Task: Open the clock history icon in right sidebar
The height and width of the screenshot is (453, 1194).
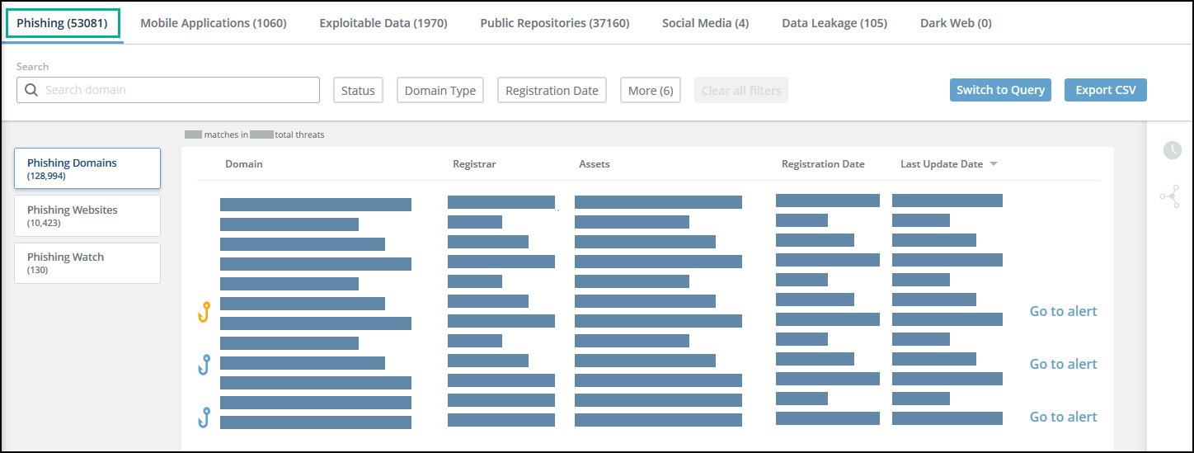Action: click(1172, 150)
